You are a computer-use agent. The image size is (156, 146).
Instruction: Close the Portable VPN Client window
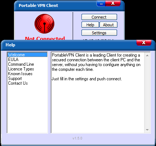click(x=113, y=3)
